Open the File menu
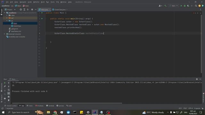The height and width of the screenshot is (115, 205). (x=7, y=2)
